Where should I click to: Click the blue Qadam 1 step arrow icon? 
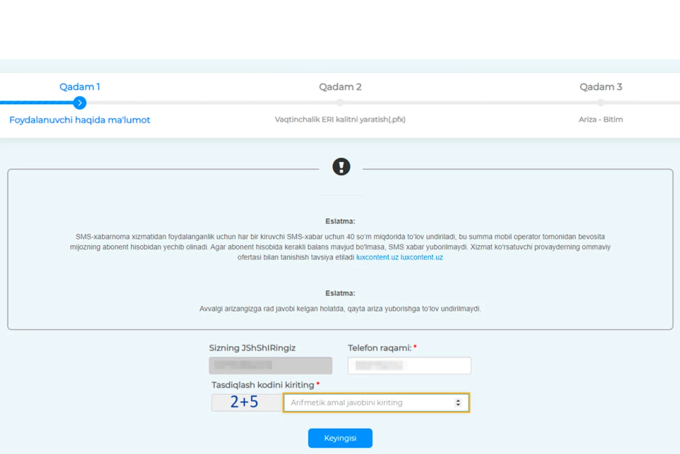(80, 103)
